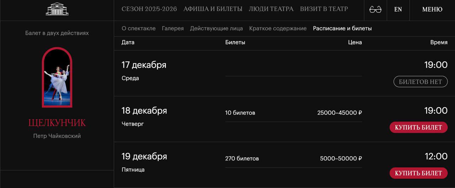Viewport: 455px width, 188px height.
Task: View the Краткое содержание tab
Action: click(278, 28)
